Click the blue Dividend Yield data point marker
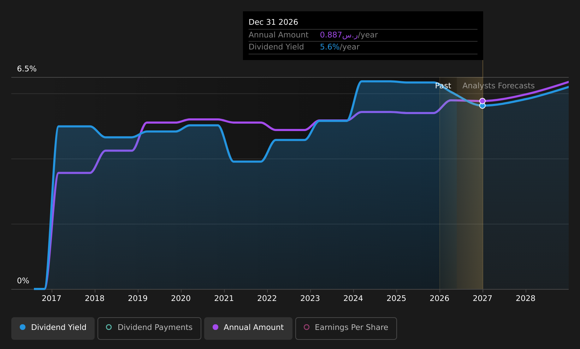580x349 pixels. (483, 106)
